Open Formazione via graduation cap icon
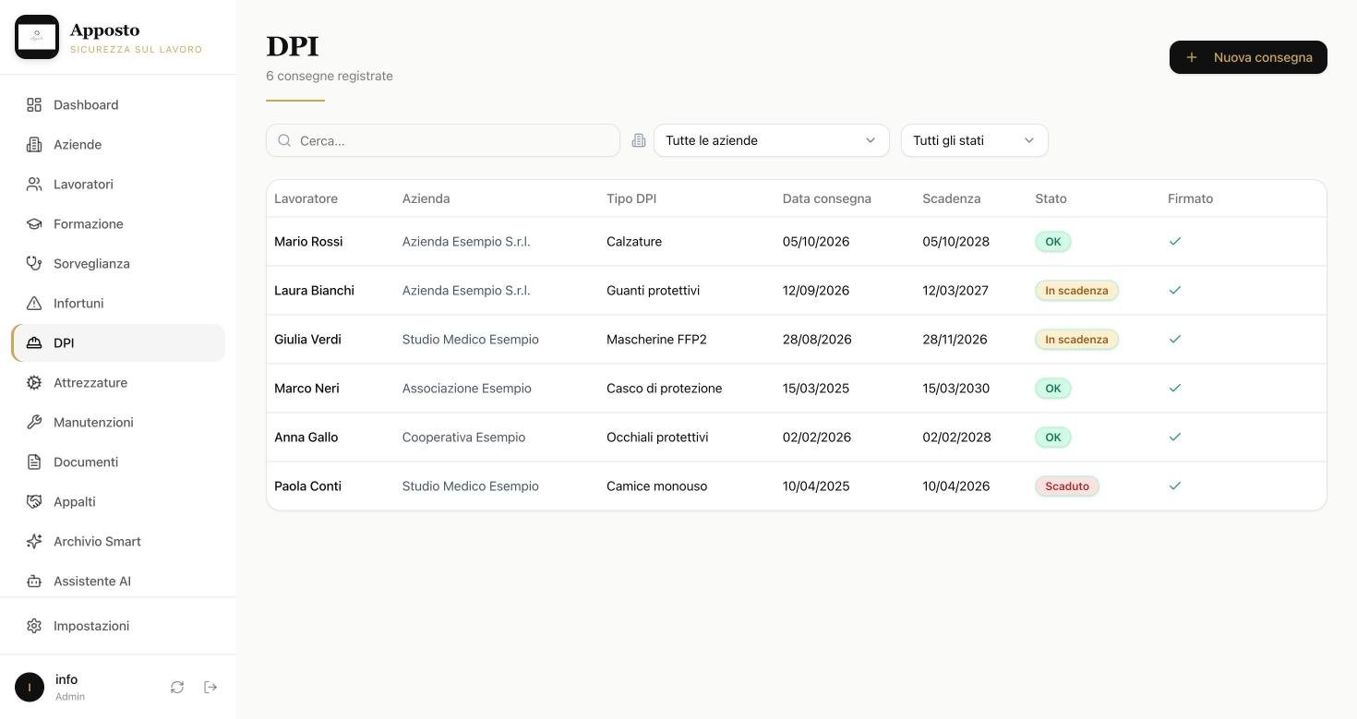The height and width of the screenshot is (719, 1357). (x=34, y=224)
